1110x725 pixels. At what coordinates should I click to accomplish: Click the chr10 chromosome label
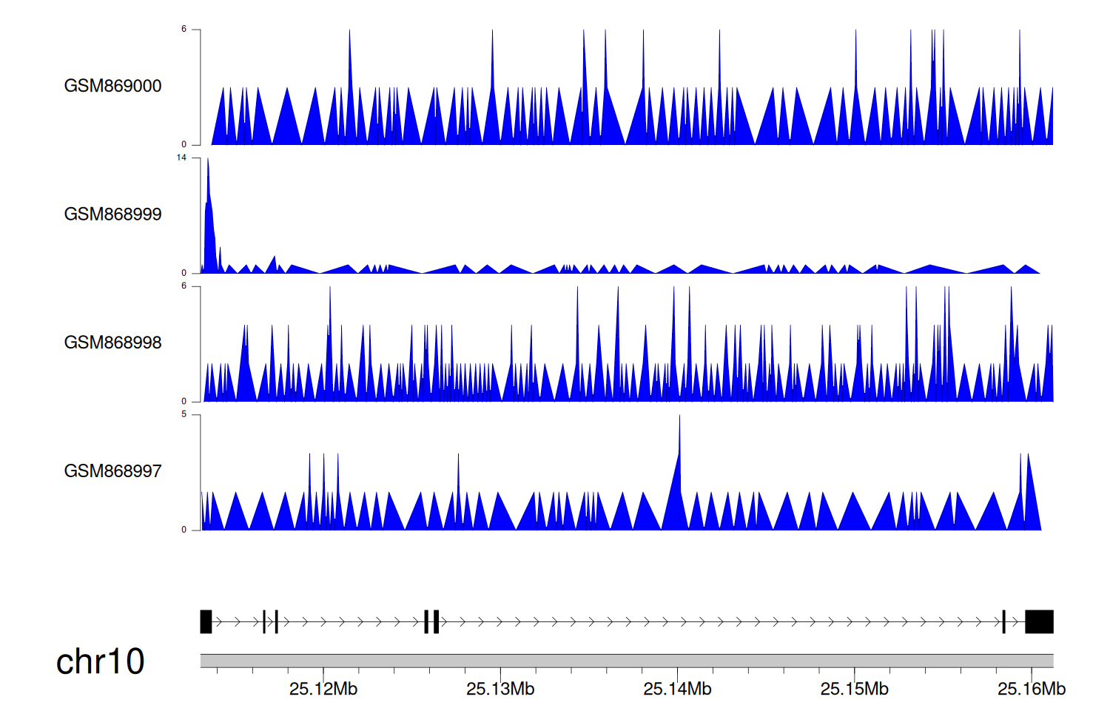(x=100, y=661)
